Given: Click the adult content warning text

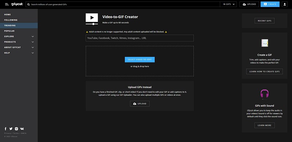Looking at the screenshot, I should 126,32.
